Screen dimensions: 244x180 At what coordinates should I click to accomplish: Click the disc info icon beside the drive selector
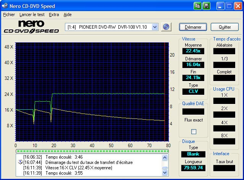(x=166, y=27)
